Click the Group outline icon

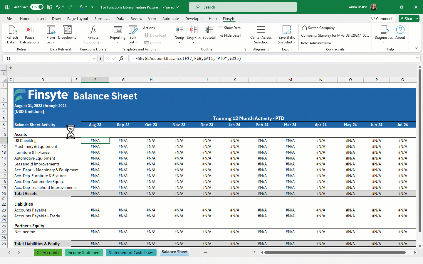coord(179,30)
